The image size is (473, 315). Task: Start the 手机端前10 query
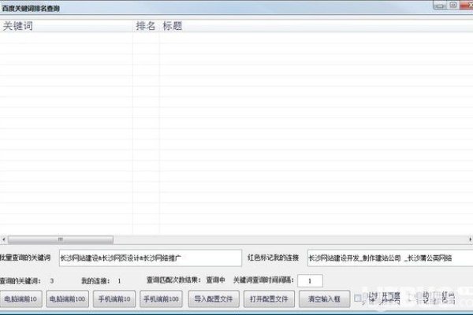click(x=114, y=299)
